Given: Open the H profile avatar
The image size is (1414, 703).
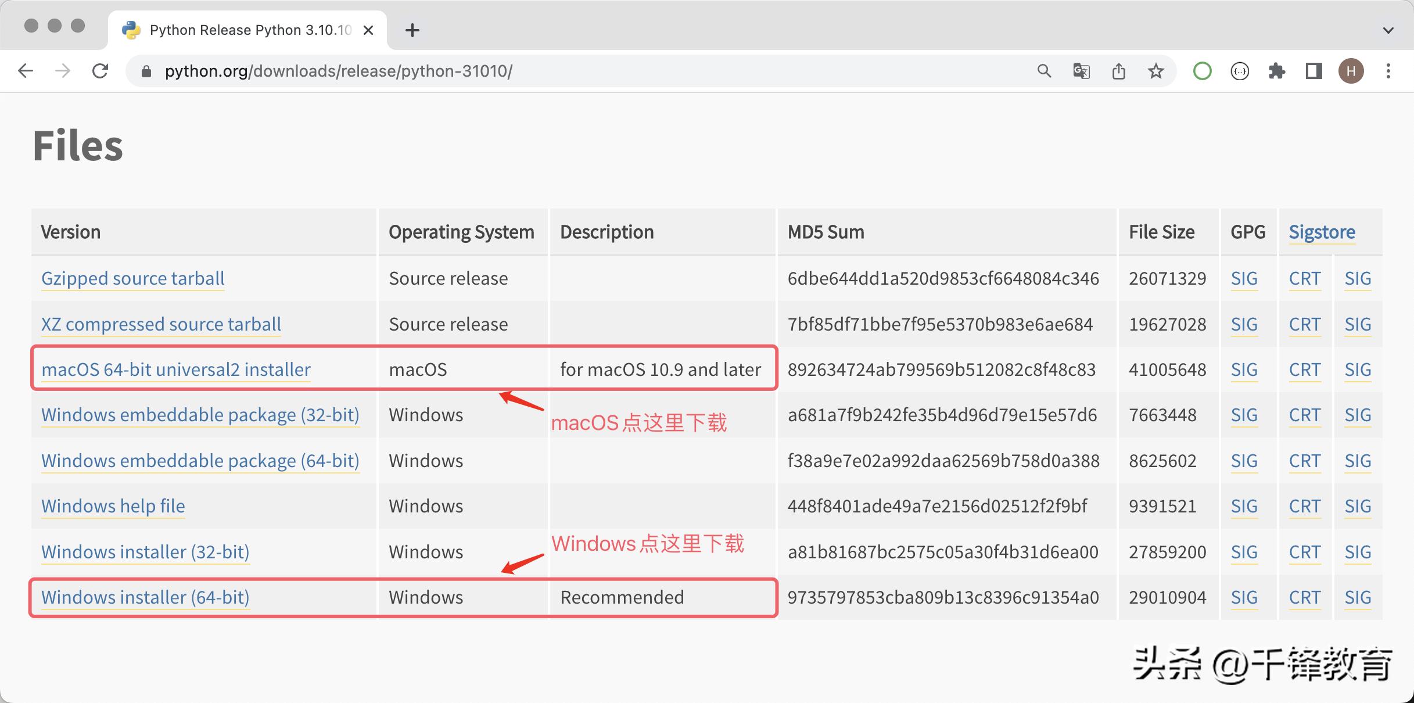Looking at the screenshot, I should coord(1351,71).
